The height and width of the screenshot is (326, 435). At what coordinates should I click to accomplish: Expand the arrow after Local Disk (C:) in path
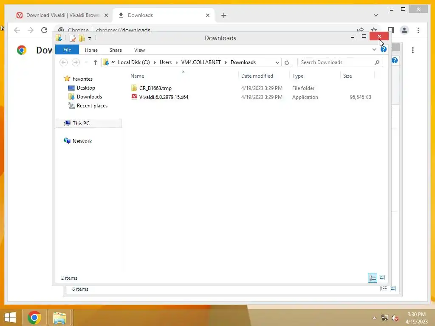click(155, 62)
